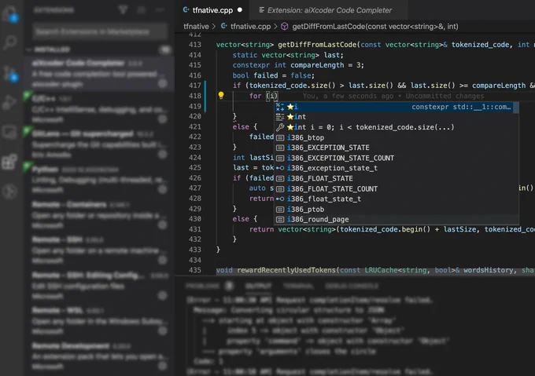The height and width of the screenshot is (376, 535).
Task: Open Search view in the activity bar
Action: coord(10,42)
